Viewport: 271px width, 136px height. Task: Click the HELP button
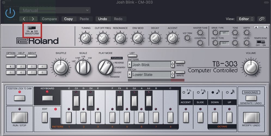21,56
